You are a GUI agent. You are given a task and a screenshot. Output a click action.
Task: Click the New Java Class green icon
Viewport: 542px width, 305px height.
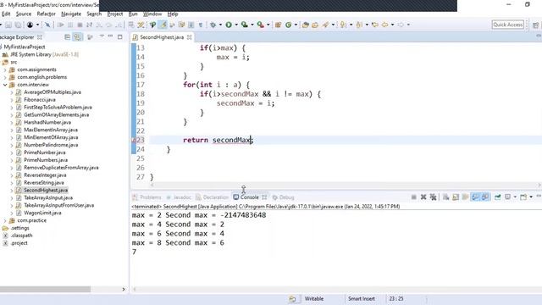(288, 25)
